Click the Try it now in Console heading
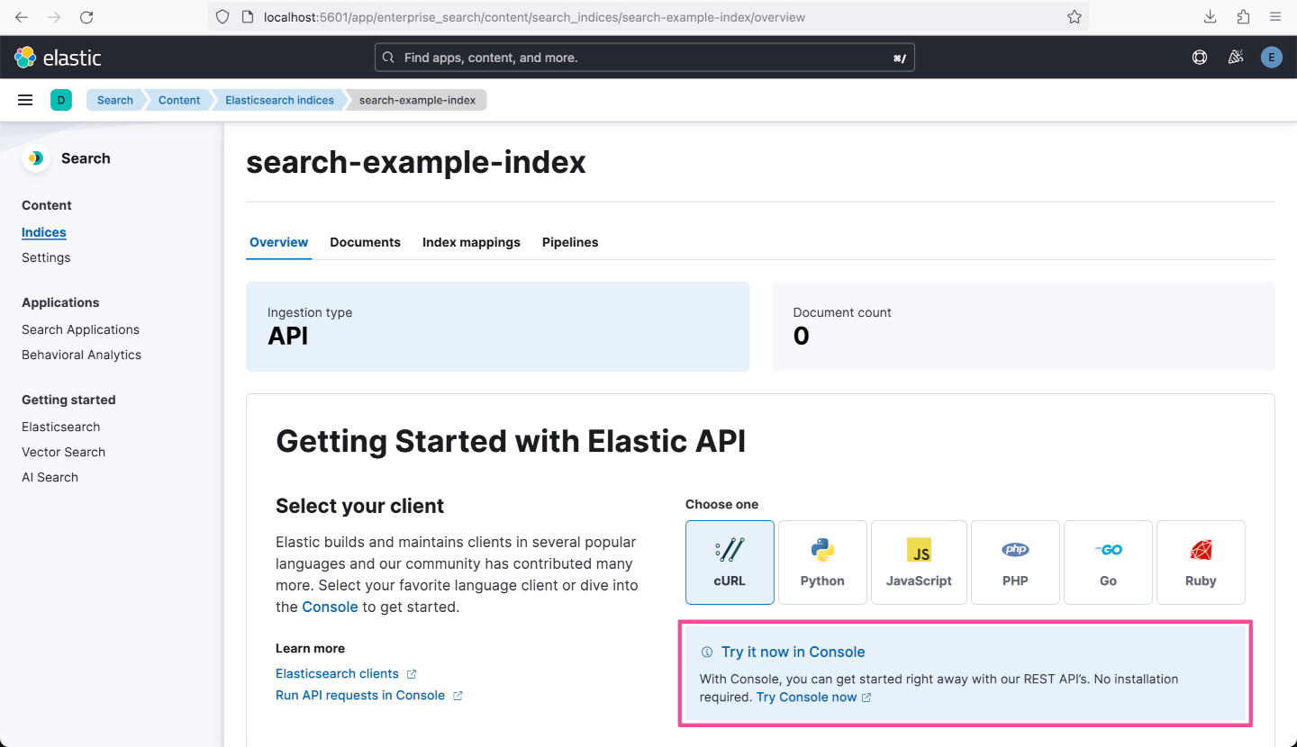 coord(793,652)
